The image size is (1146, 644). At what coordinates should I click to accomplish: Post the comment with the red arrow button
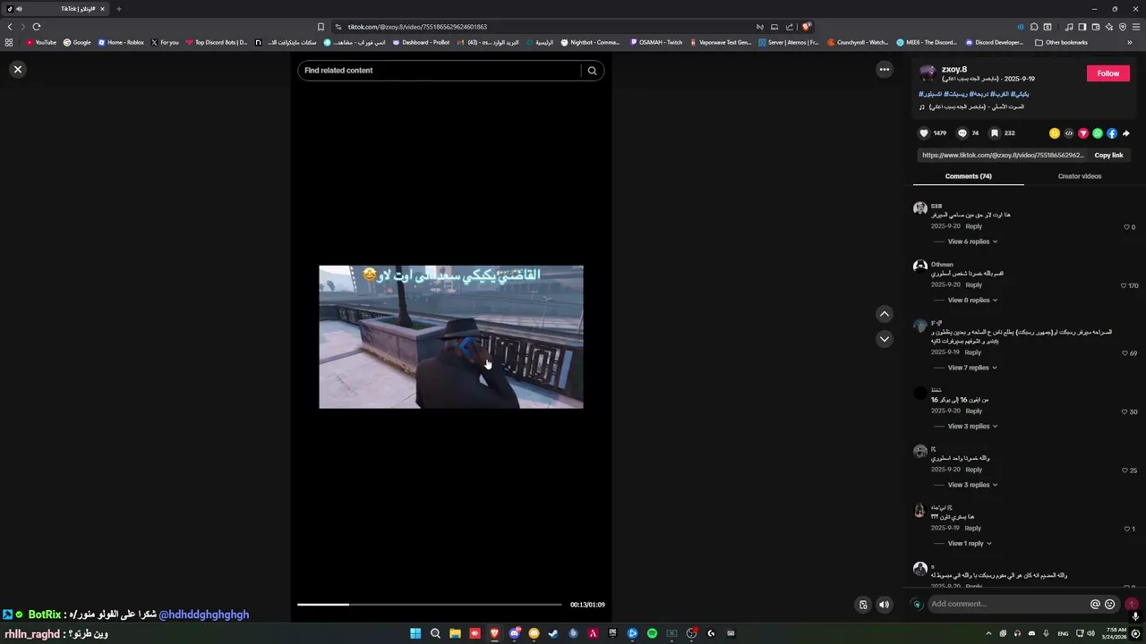pyautogui.click(x=1132, y=605)
